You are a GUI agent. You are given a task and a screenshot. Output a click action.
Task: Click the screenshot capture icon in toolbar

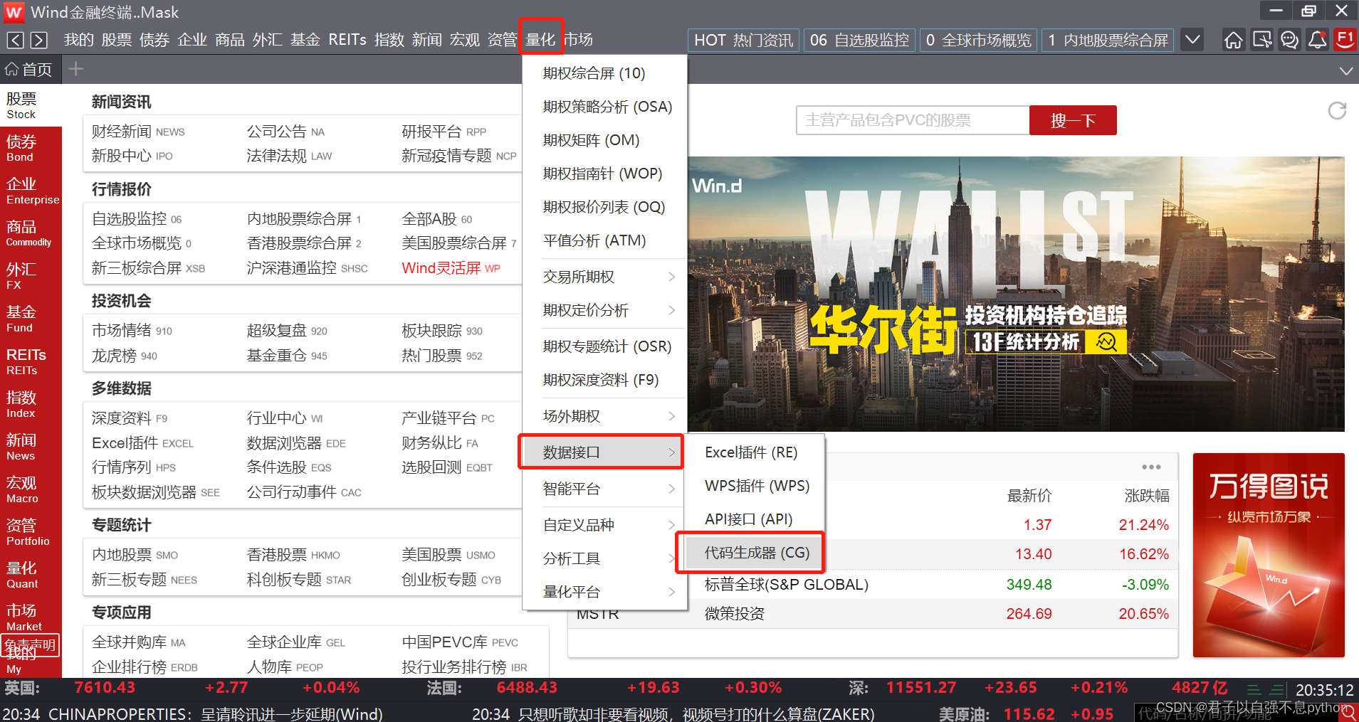[x=1261, y=40]
